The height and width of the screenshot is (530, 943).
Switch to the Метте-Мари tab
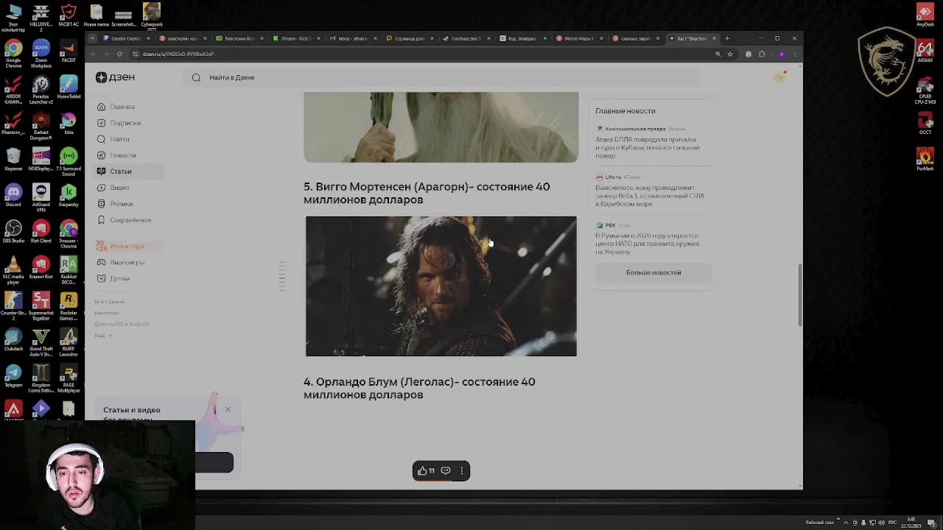[x=579, y=38]
